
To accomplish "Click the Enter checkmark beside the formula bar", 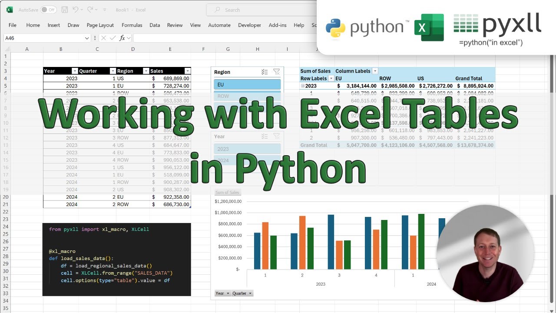I will pyautogui.click(x=113, y=38).
